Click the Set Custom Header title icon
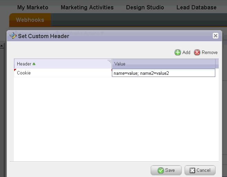The width and height of the screenshot is (227, 177). pos(13,36)
